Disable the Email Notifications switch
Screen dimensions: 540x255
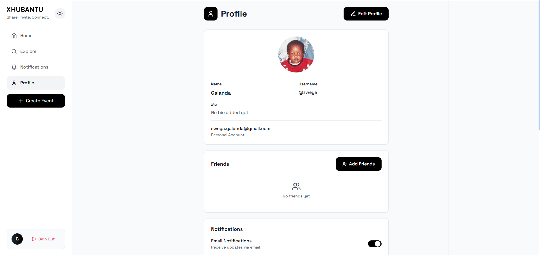pyautogui.click(x=375, y=244)
